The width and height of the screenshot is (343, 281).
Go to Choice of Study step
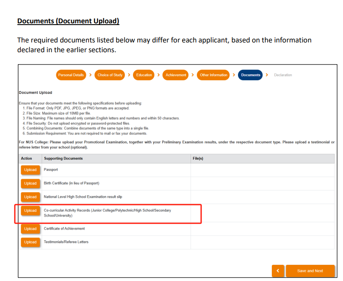pos(110,75)
